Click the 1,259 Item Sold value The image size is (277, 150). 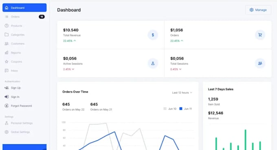tap(213, 99)
